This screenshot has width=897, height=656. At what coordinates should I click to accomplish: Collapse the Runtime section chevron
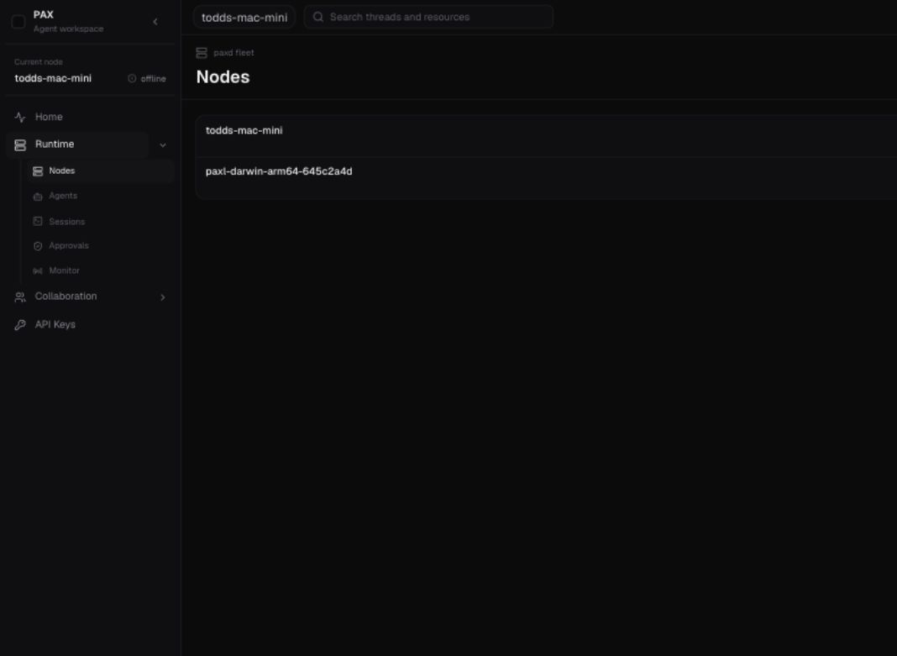[x=162, y=145]
